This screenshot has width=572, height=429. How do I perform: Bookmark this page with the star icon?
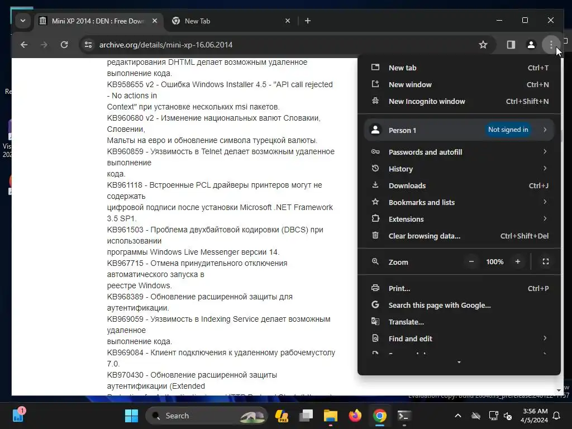[x=483, y=45]
